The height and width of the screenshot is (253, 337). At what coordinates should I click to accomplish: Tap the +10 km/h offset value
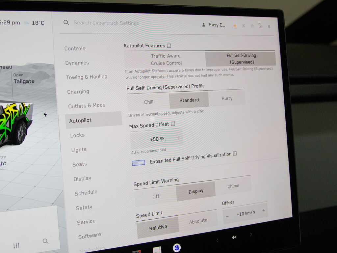pos(246,213)
